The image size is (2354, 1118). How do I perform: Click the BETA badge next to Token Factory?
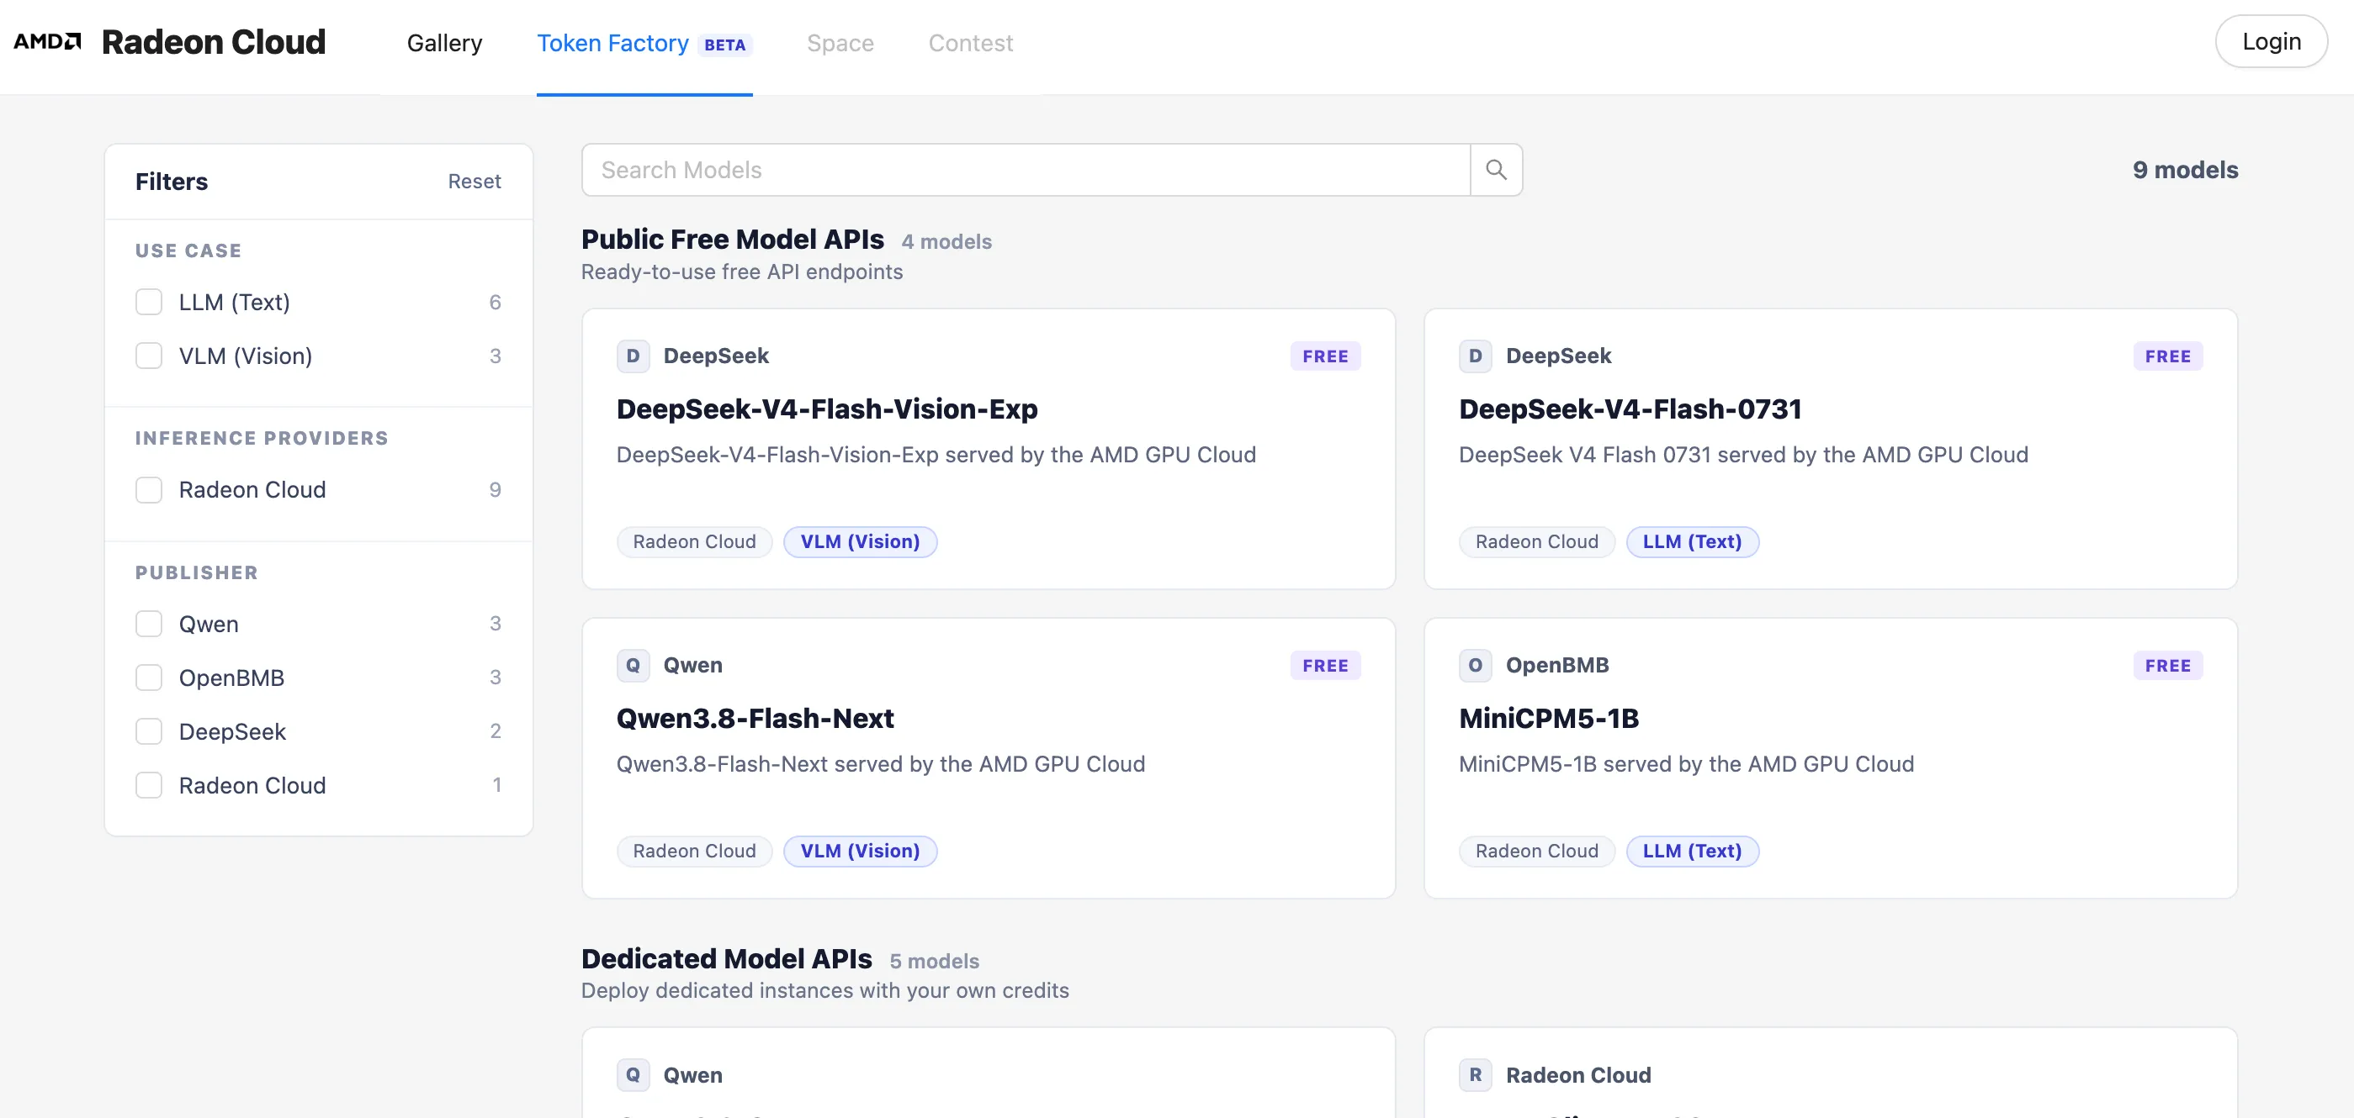tap(724, 45)
